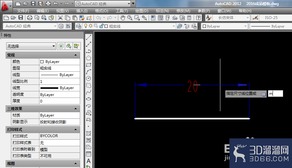This screenshot has height=168, width=292.
Task: Click the Zoom Realtime magnifier icon
Action: click(x=130, y=18)
